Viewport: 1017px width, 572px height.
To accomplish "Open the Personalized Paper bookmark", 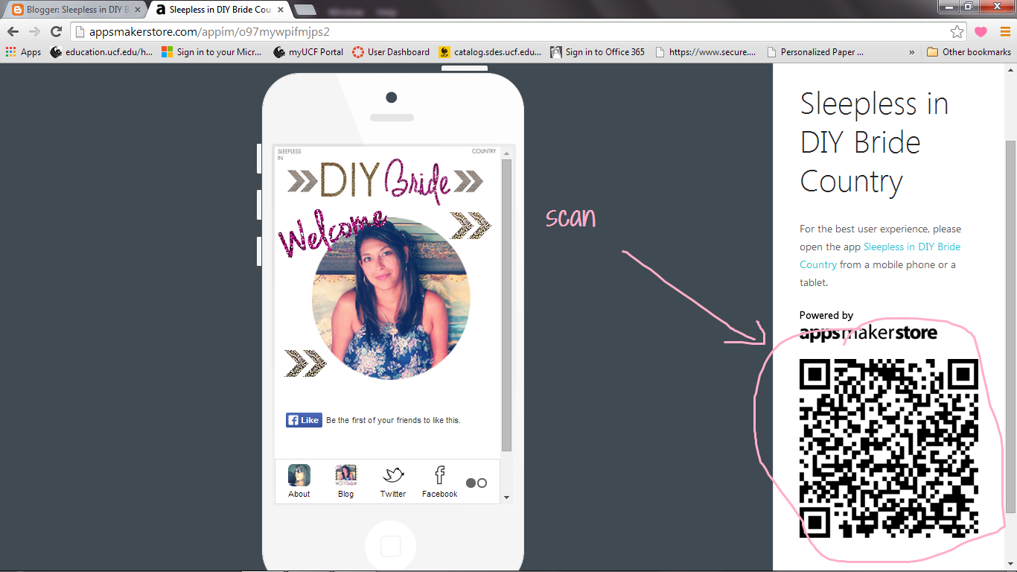I will (814, 52).
